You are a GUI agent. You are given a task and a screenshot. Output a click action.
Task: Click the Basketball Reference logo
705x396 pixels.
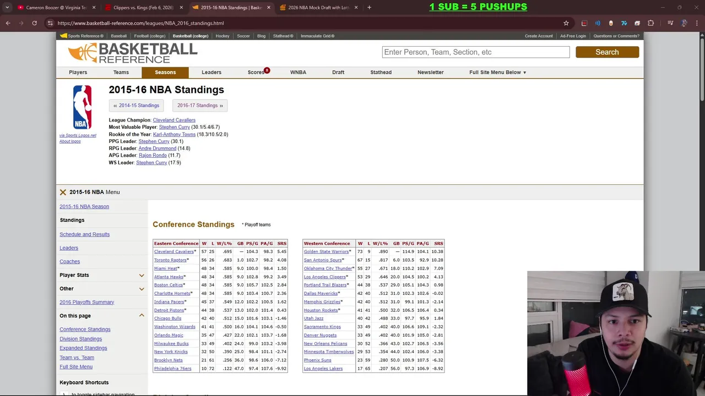(132, 53)
